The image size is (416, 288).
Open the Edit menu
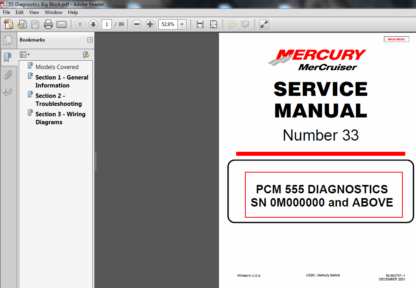19,12
